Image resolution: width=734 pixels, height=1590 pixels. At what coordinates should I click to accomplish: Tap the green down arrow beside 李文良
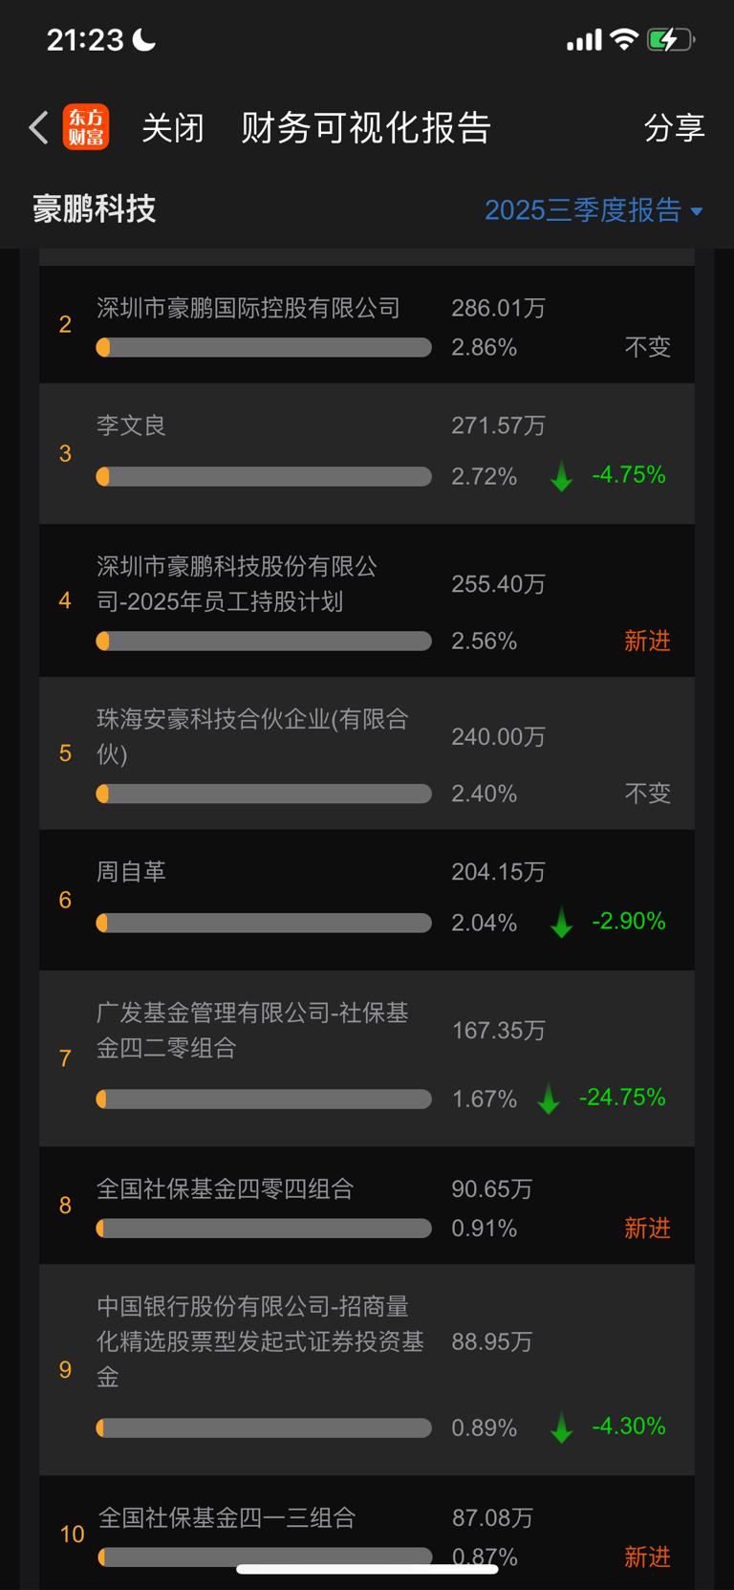(562, 476)
